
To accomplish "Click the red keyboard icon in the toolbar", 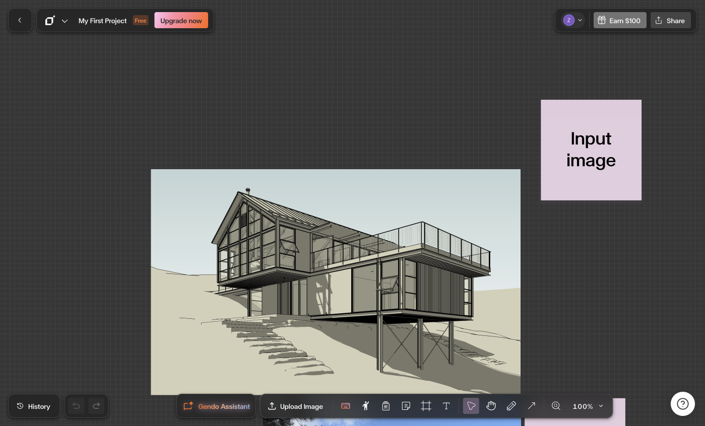I will click(346, 406).
